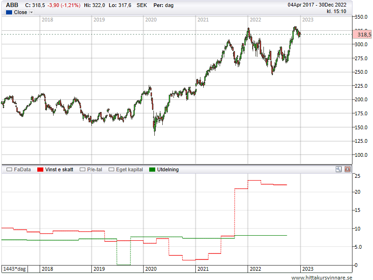Enable the P/e-tal checkbox
This screenshot has height=280, width=373.
coord(83,169)
